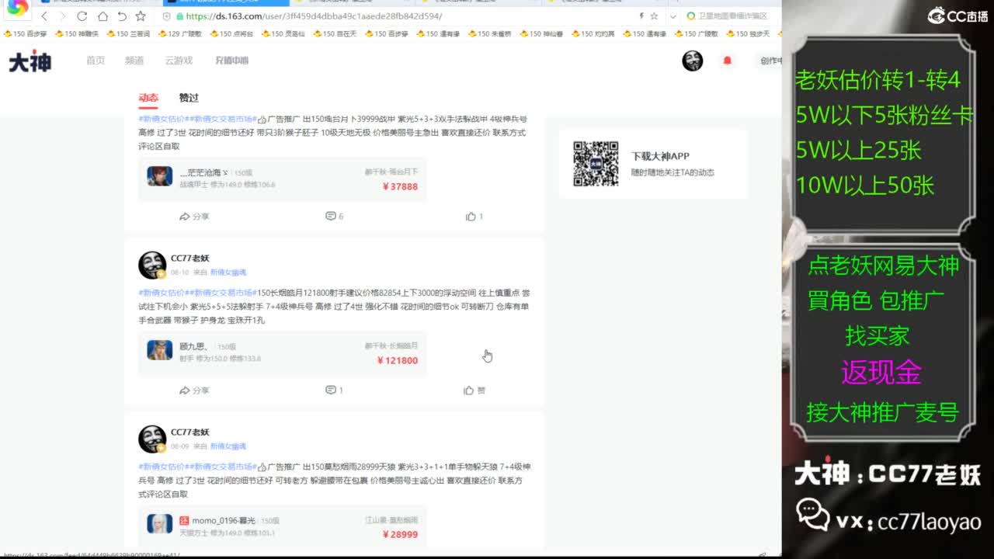Viewport: 994px width, 559px height.
Task: Switch to the 赞过 tab
Action: (188, 99)
